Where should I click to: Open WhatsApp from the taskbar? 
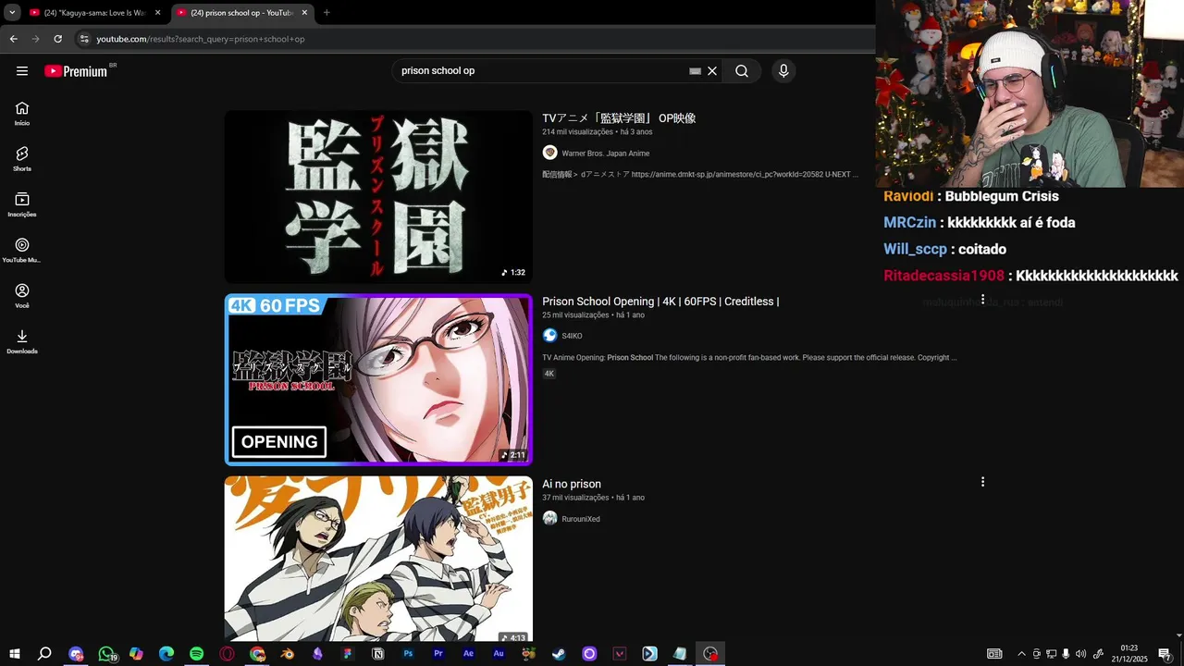point(106,654)
